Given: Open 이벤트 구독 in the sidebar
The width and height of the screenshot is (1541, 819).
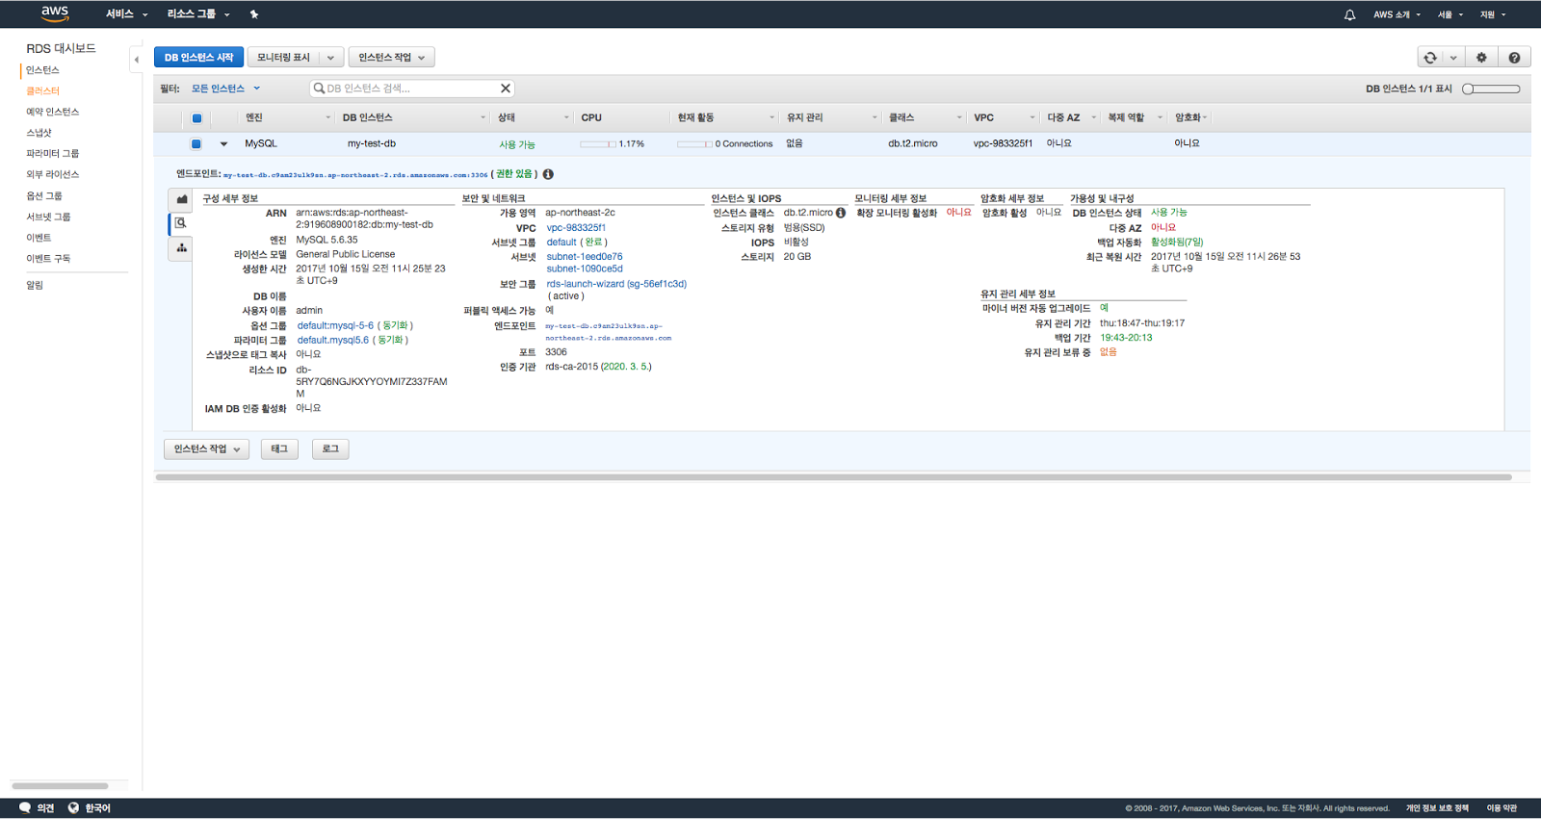Looking at the screenshot, I should click(48, 259).
